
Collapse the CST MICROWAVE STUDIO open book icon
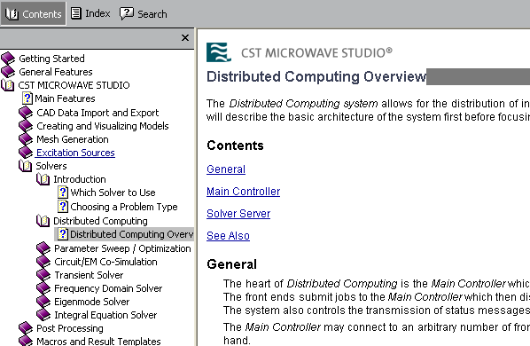tap(7, 85)
